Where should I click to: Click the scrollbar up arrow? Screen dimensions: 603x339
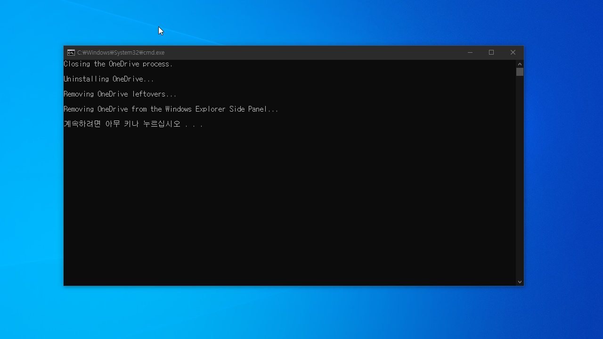520,64
